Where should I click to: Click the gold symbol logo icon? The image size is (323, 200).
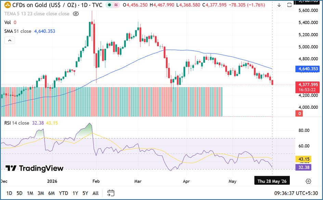pyautogui.click(x=8, y=5)
